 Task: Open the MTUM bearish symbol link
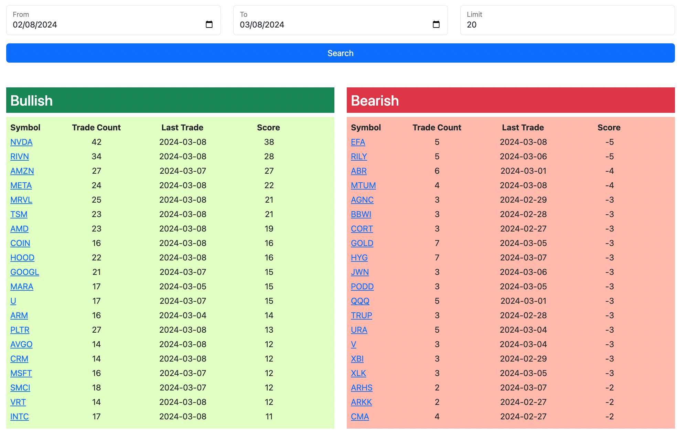(363, 185)
